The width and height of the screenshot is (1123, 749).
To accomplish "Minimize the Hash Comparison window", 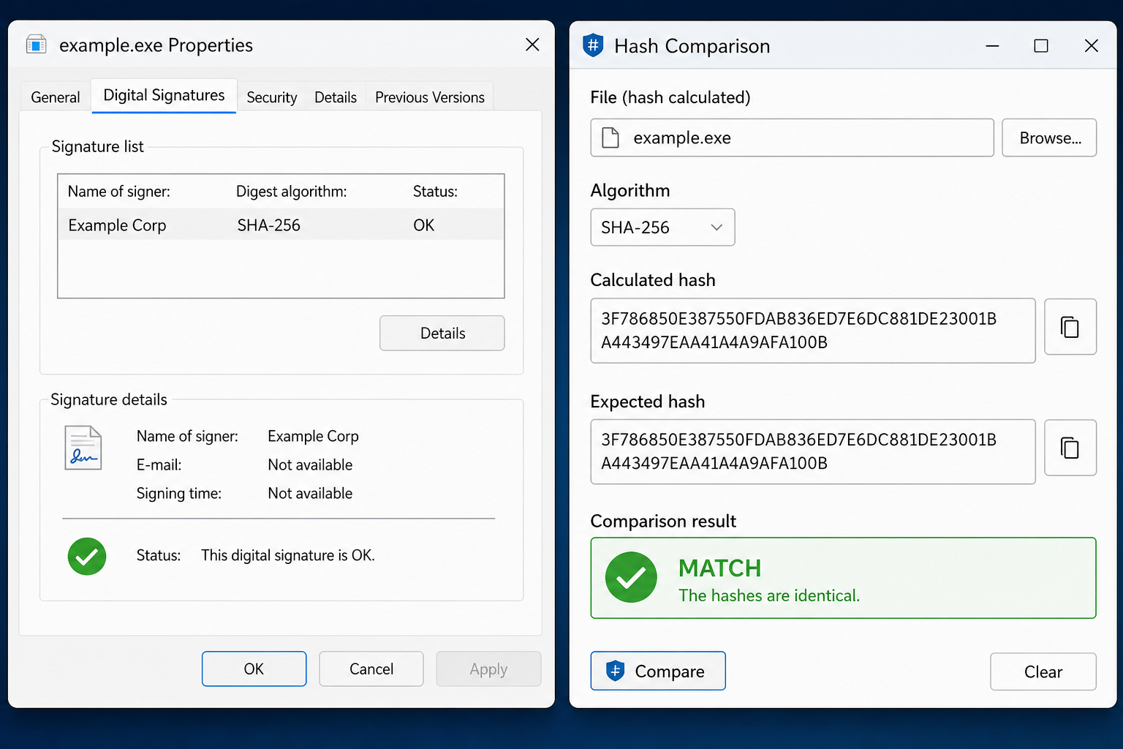I will (992, 46).
